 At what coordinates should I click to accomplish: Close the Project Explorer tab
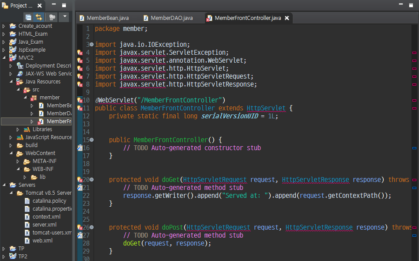click(x=40, y=5)
